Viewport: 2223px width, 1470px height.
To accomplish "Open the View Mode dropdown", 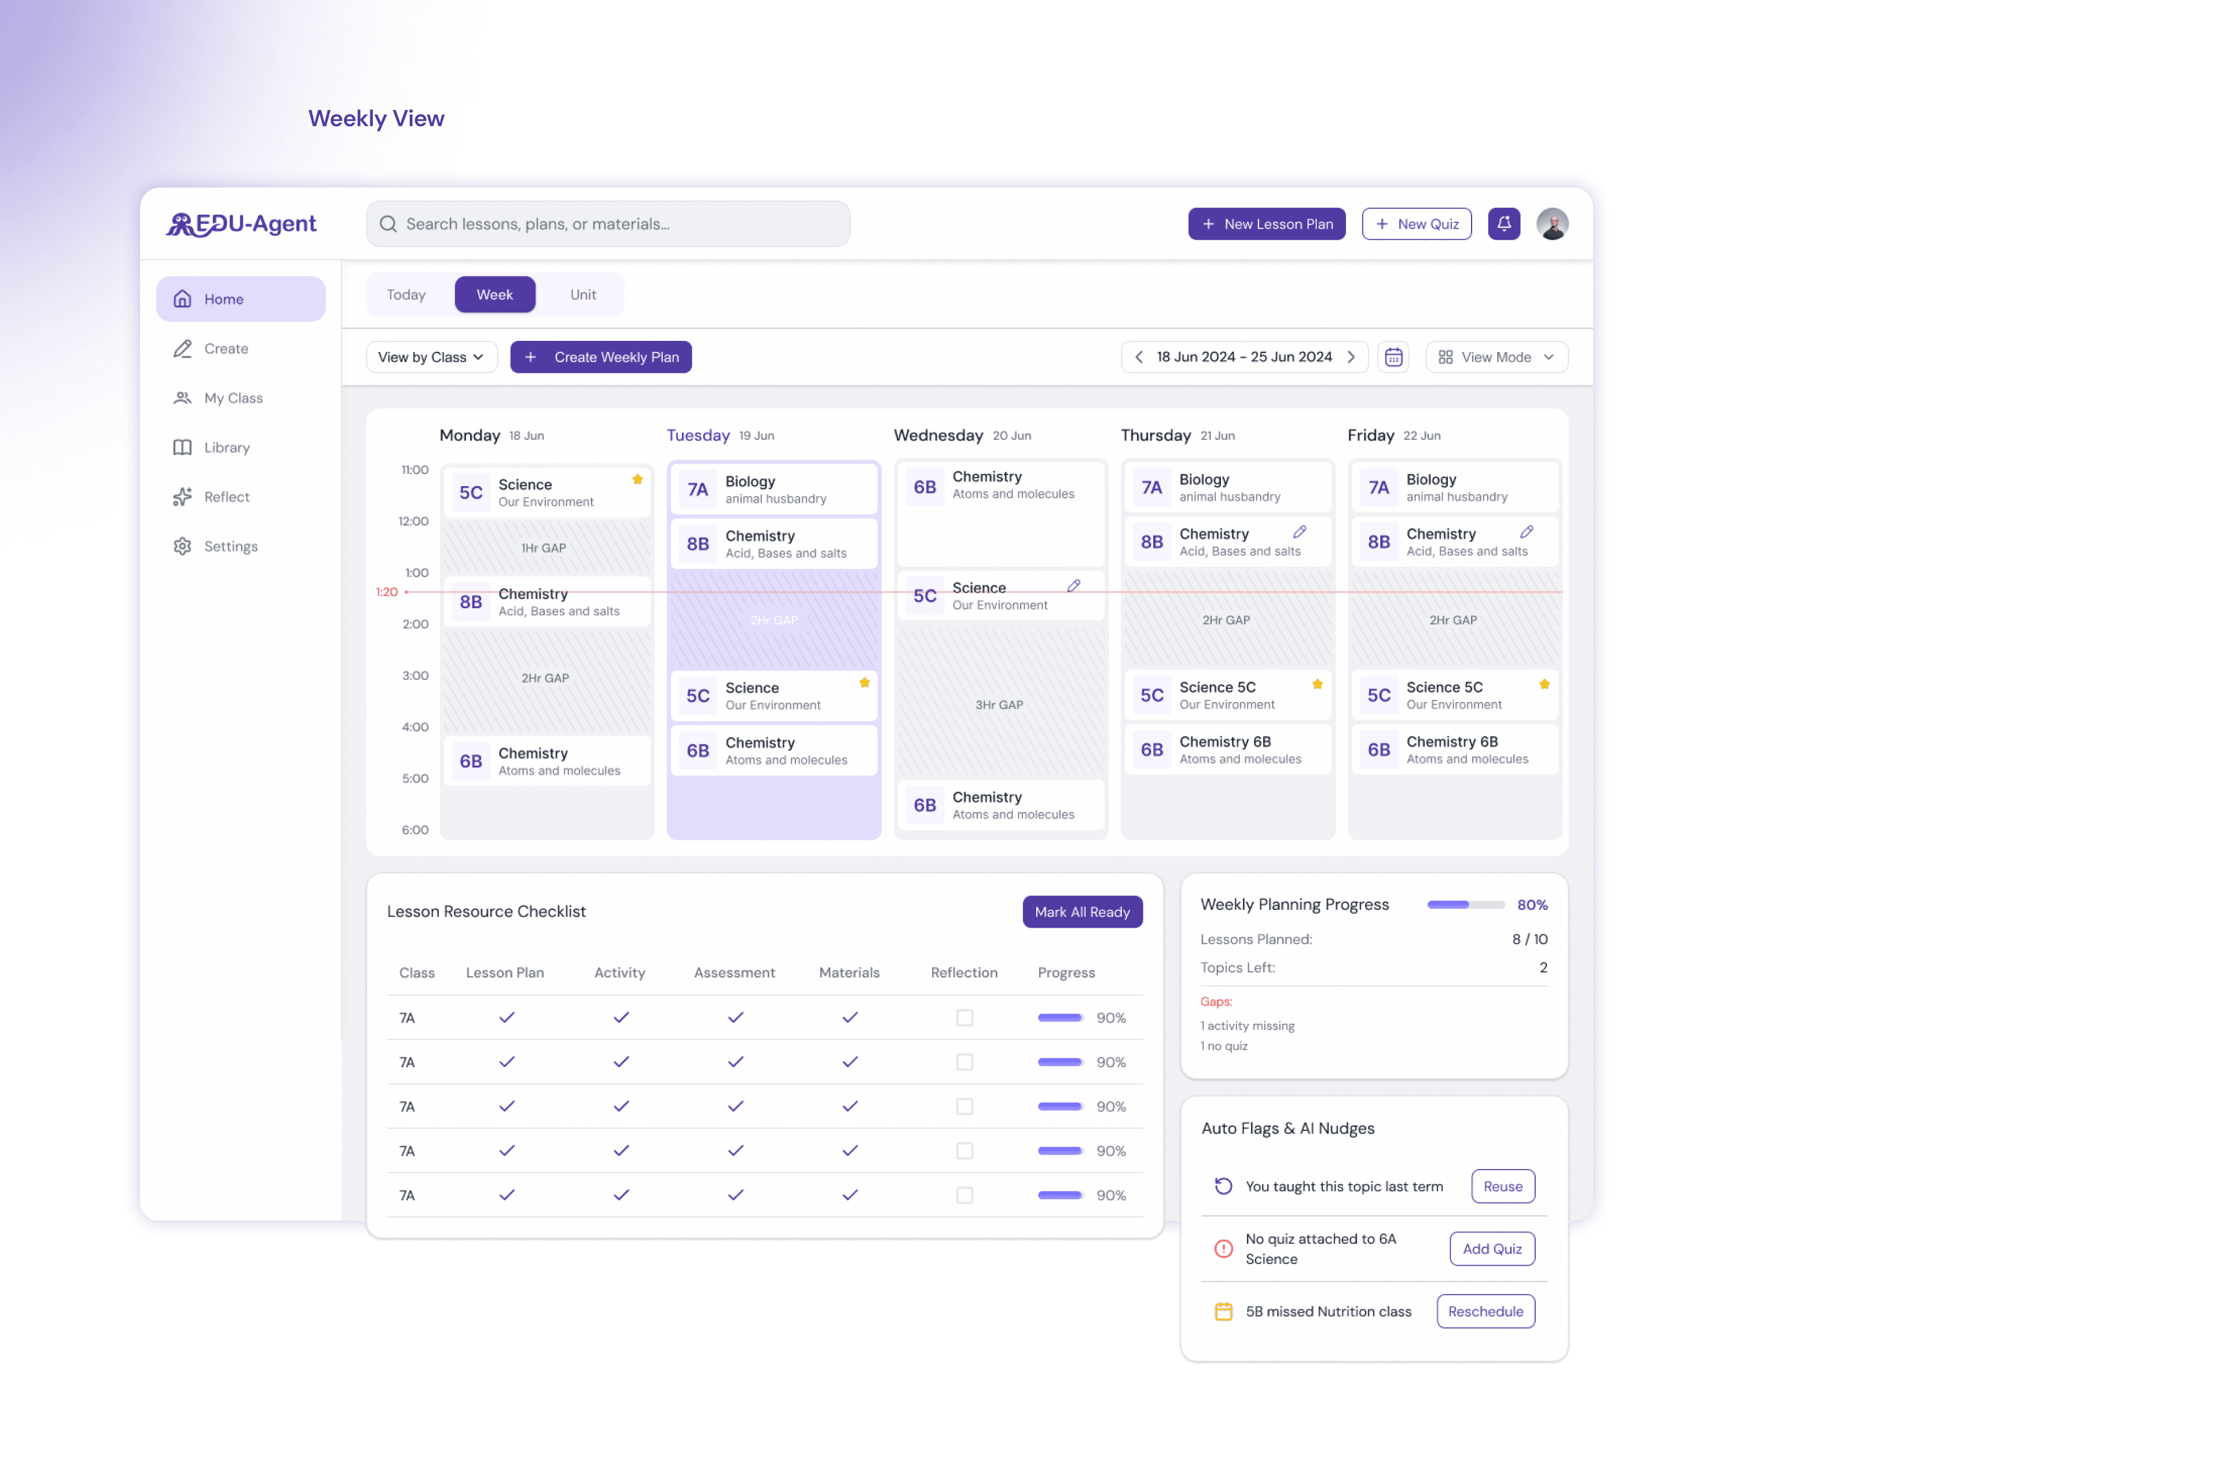I will click(1495, 357).
